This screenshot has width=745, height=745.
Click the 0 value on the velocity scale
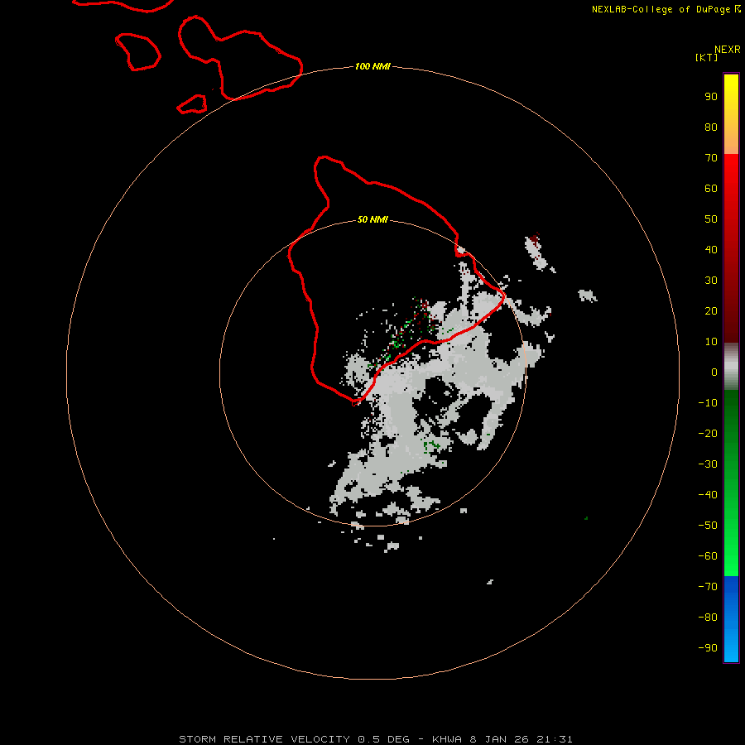click(714, 372)
